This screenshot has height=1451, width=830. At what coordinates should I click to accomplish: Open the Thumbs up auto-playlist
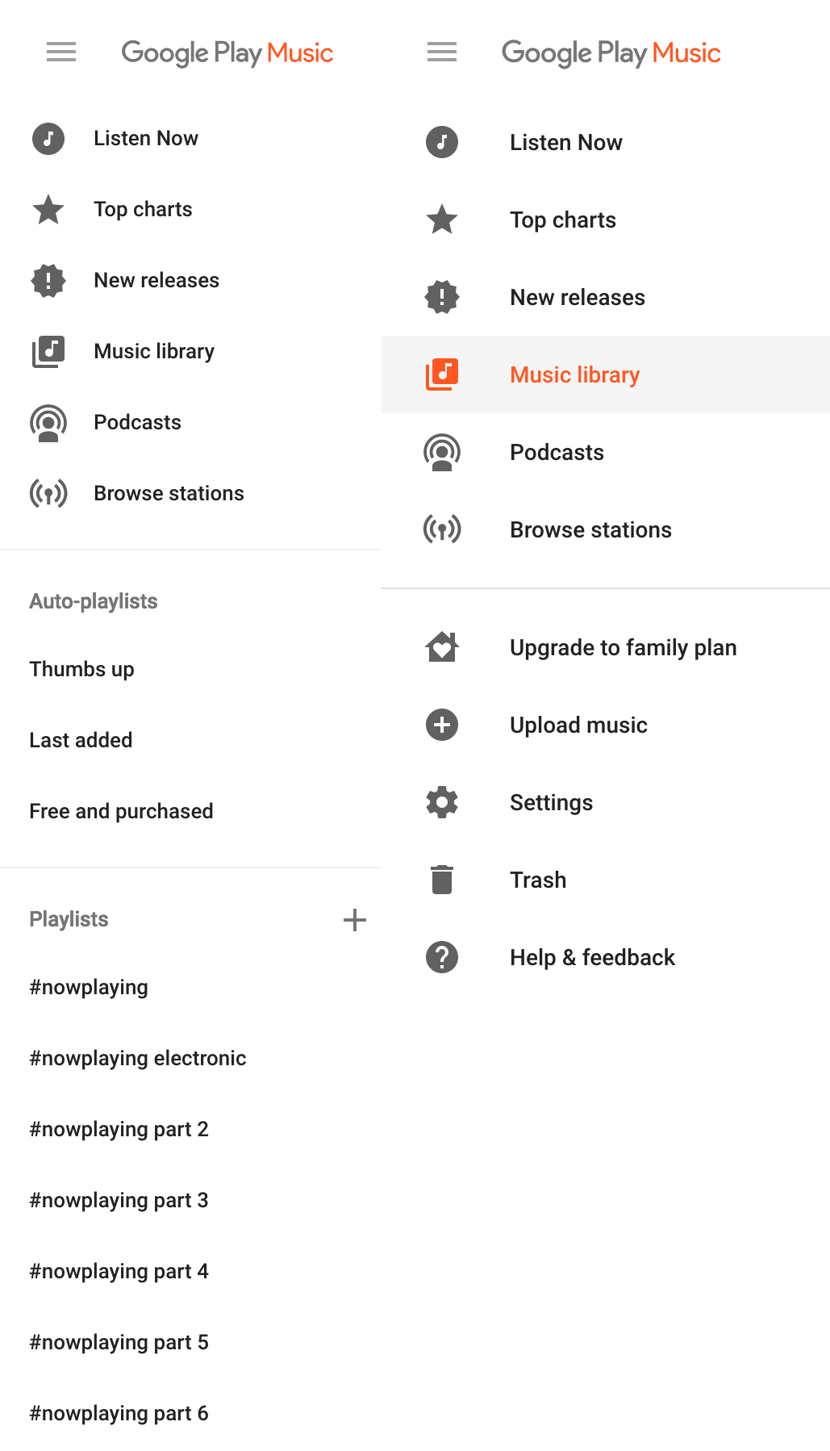81,669
